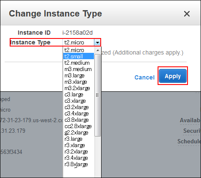Click the Apply button

coord(173,76)
